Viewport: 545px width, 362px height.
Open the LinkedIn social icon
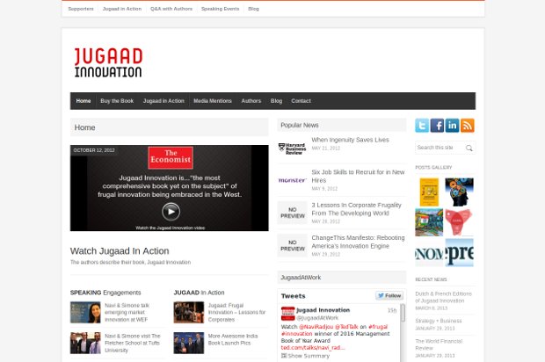tap(452, 126)
